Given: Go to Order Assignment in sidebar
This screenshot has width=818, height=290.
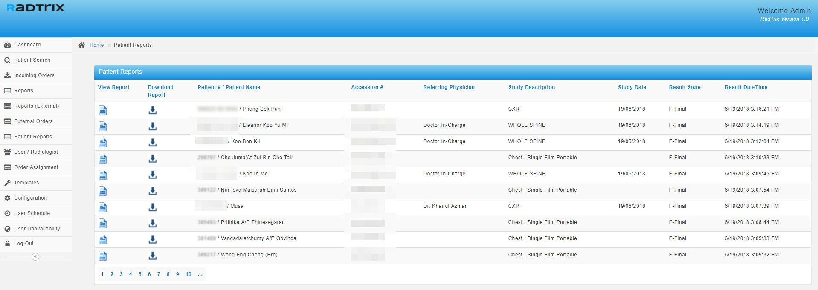Looking at the screenshot, I should tap(36, 167).
